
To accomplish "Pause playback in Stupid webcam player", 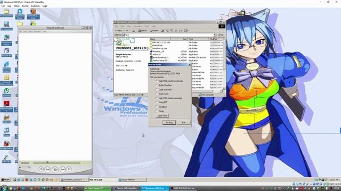I will [55, 170].
